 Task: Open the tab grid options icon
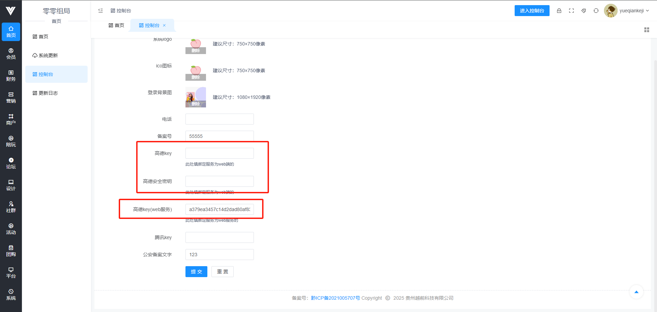(x=646, y=30)
